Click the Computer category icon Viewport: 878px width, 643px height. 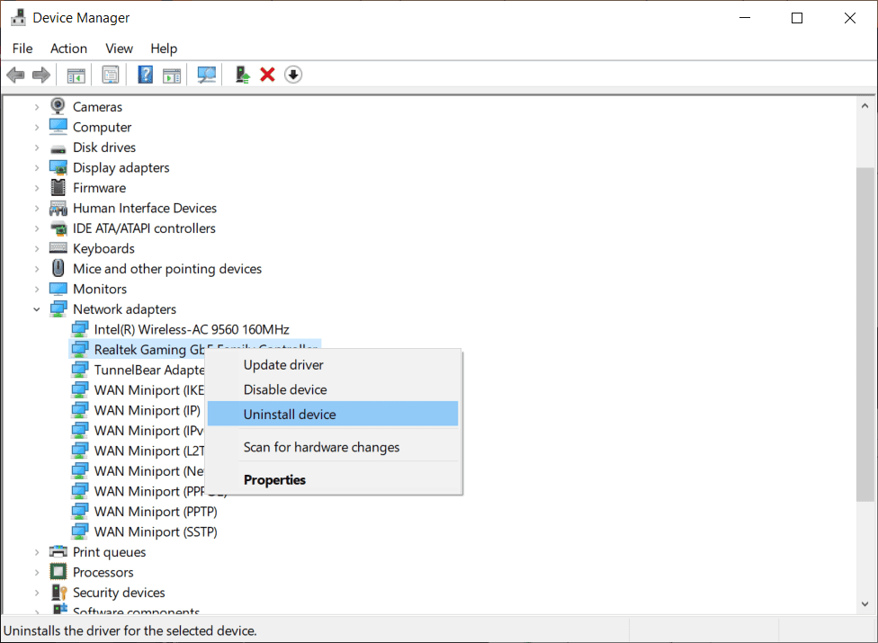point(58,127)
